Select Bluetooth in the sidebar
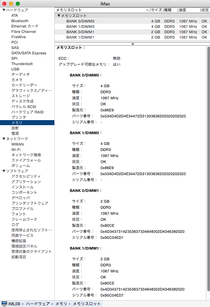Viewport: 210px width, 307px height. pyautogui.click(x=20, y=21)
